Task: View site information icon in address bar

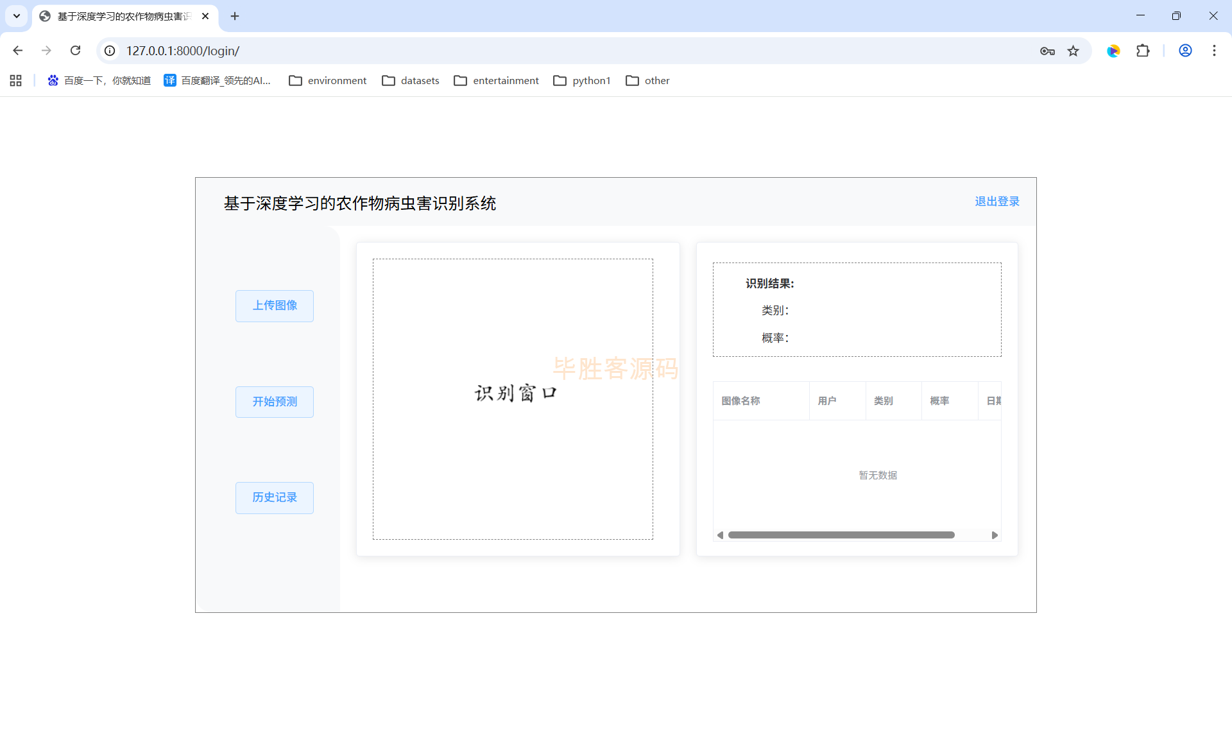Action: [x=110, y=51]
